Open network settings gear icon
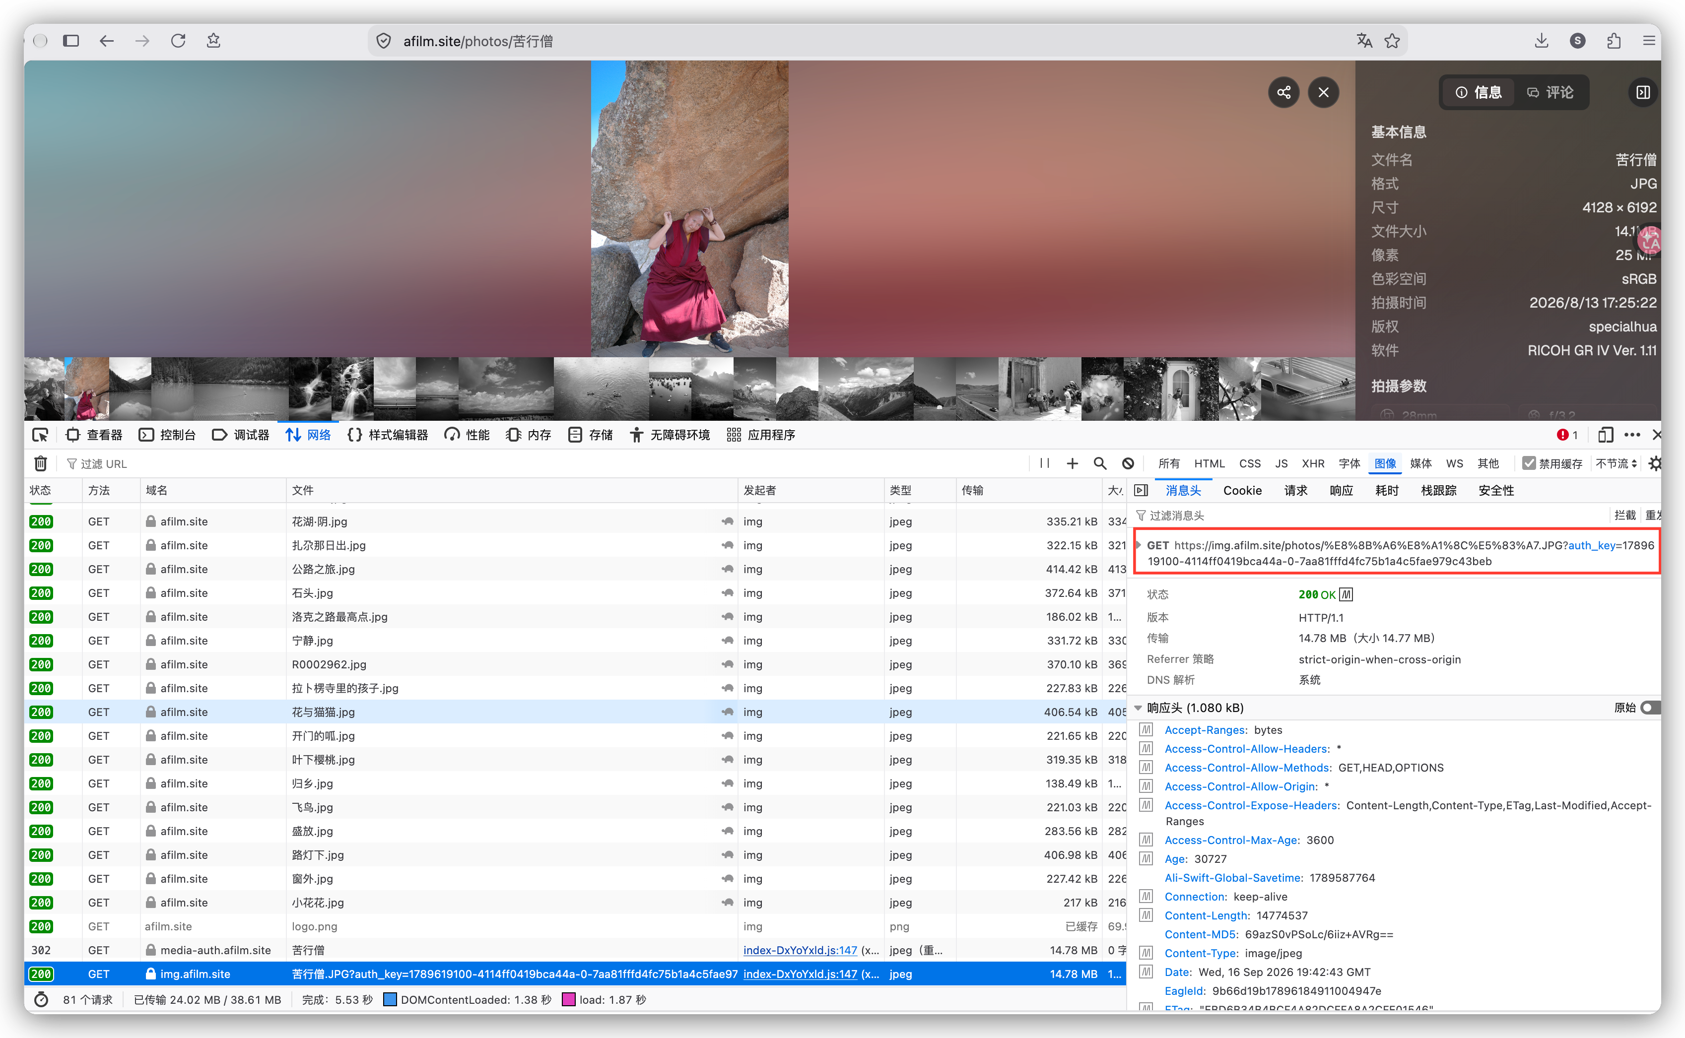The height and width of the screenshot is (1038, 1685). click(1655, 463)
